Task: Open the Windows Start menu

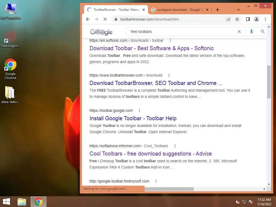Action: click(x=6, y=202)
